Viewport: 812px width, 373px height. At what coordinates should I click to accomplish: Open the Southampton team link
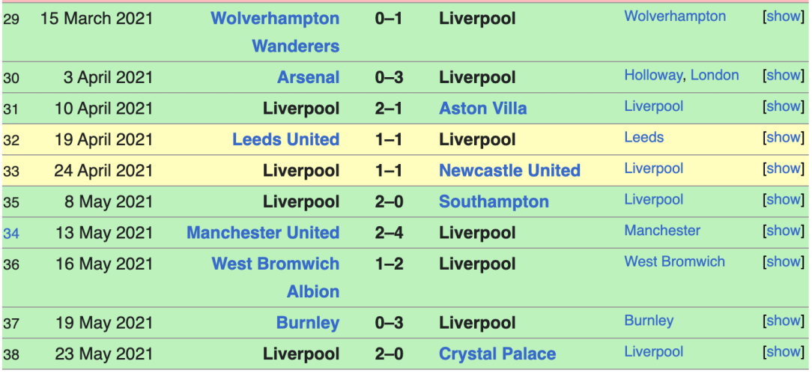point(494,202)
